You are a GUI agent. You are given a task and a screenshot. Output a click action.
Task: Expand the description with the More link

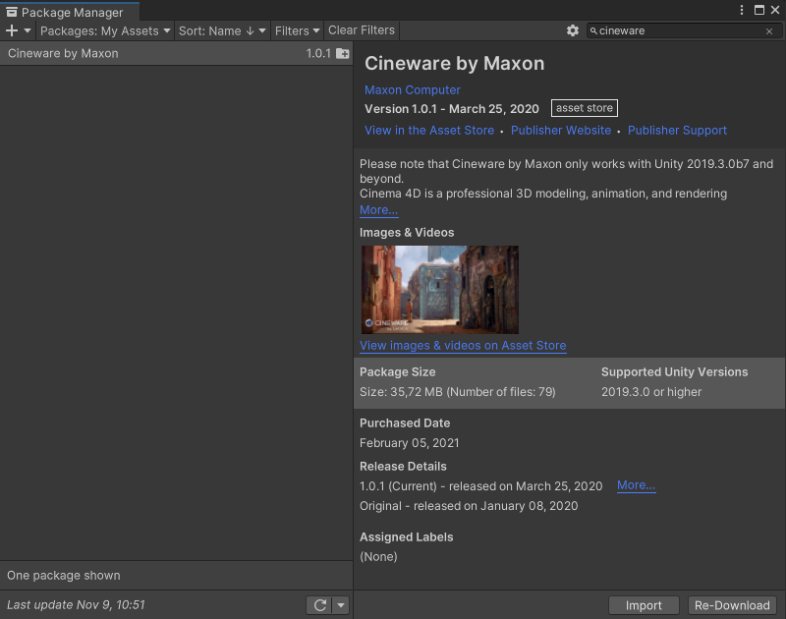click(379, 210)
